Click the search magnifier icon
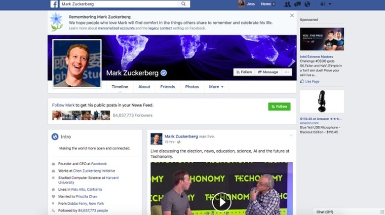 (x=184, y=4)
